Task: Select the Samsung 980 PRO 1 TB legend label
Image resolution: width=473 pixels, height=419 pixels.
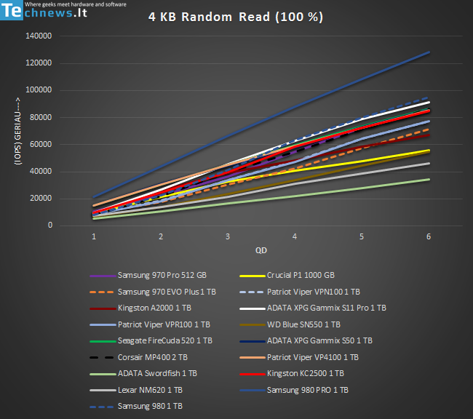Action: click(307, 390)
